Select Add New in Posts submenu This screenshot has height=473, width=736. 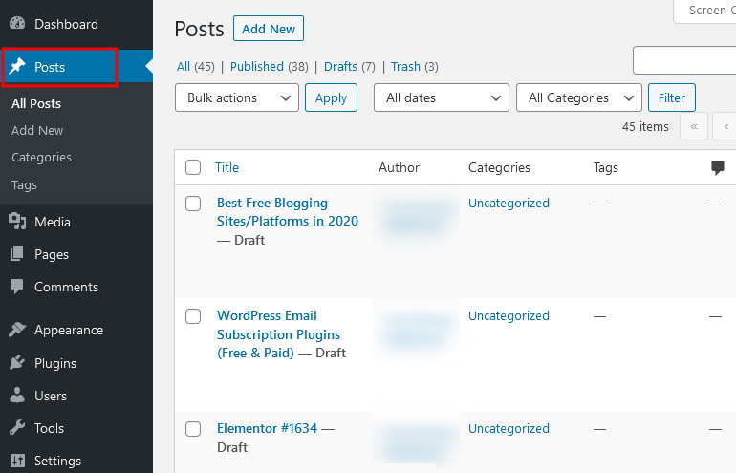coord(37,131)
